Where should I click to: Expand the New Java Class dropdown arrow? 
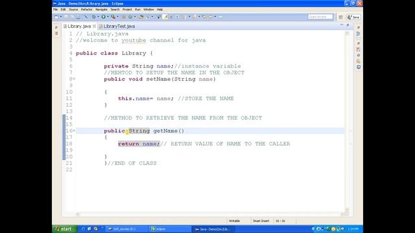pyautogui.click(x=135, y=17)
